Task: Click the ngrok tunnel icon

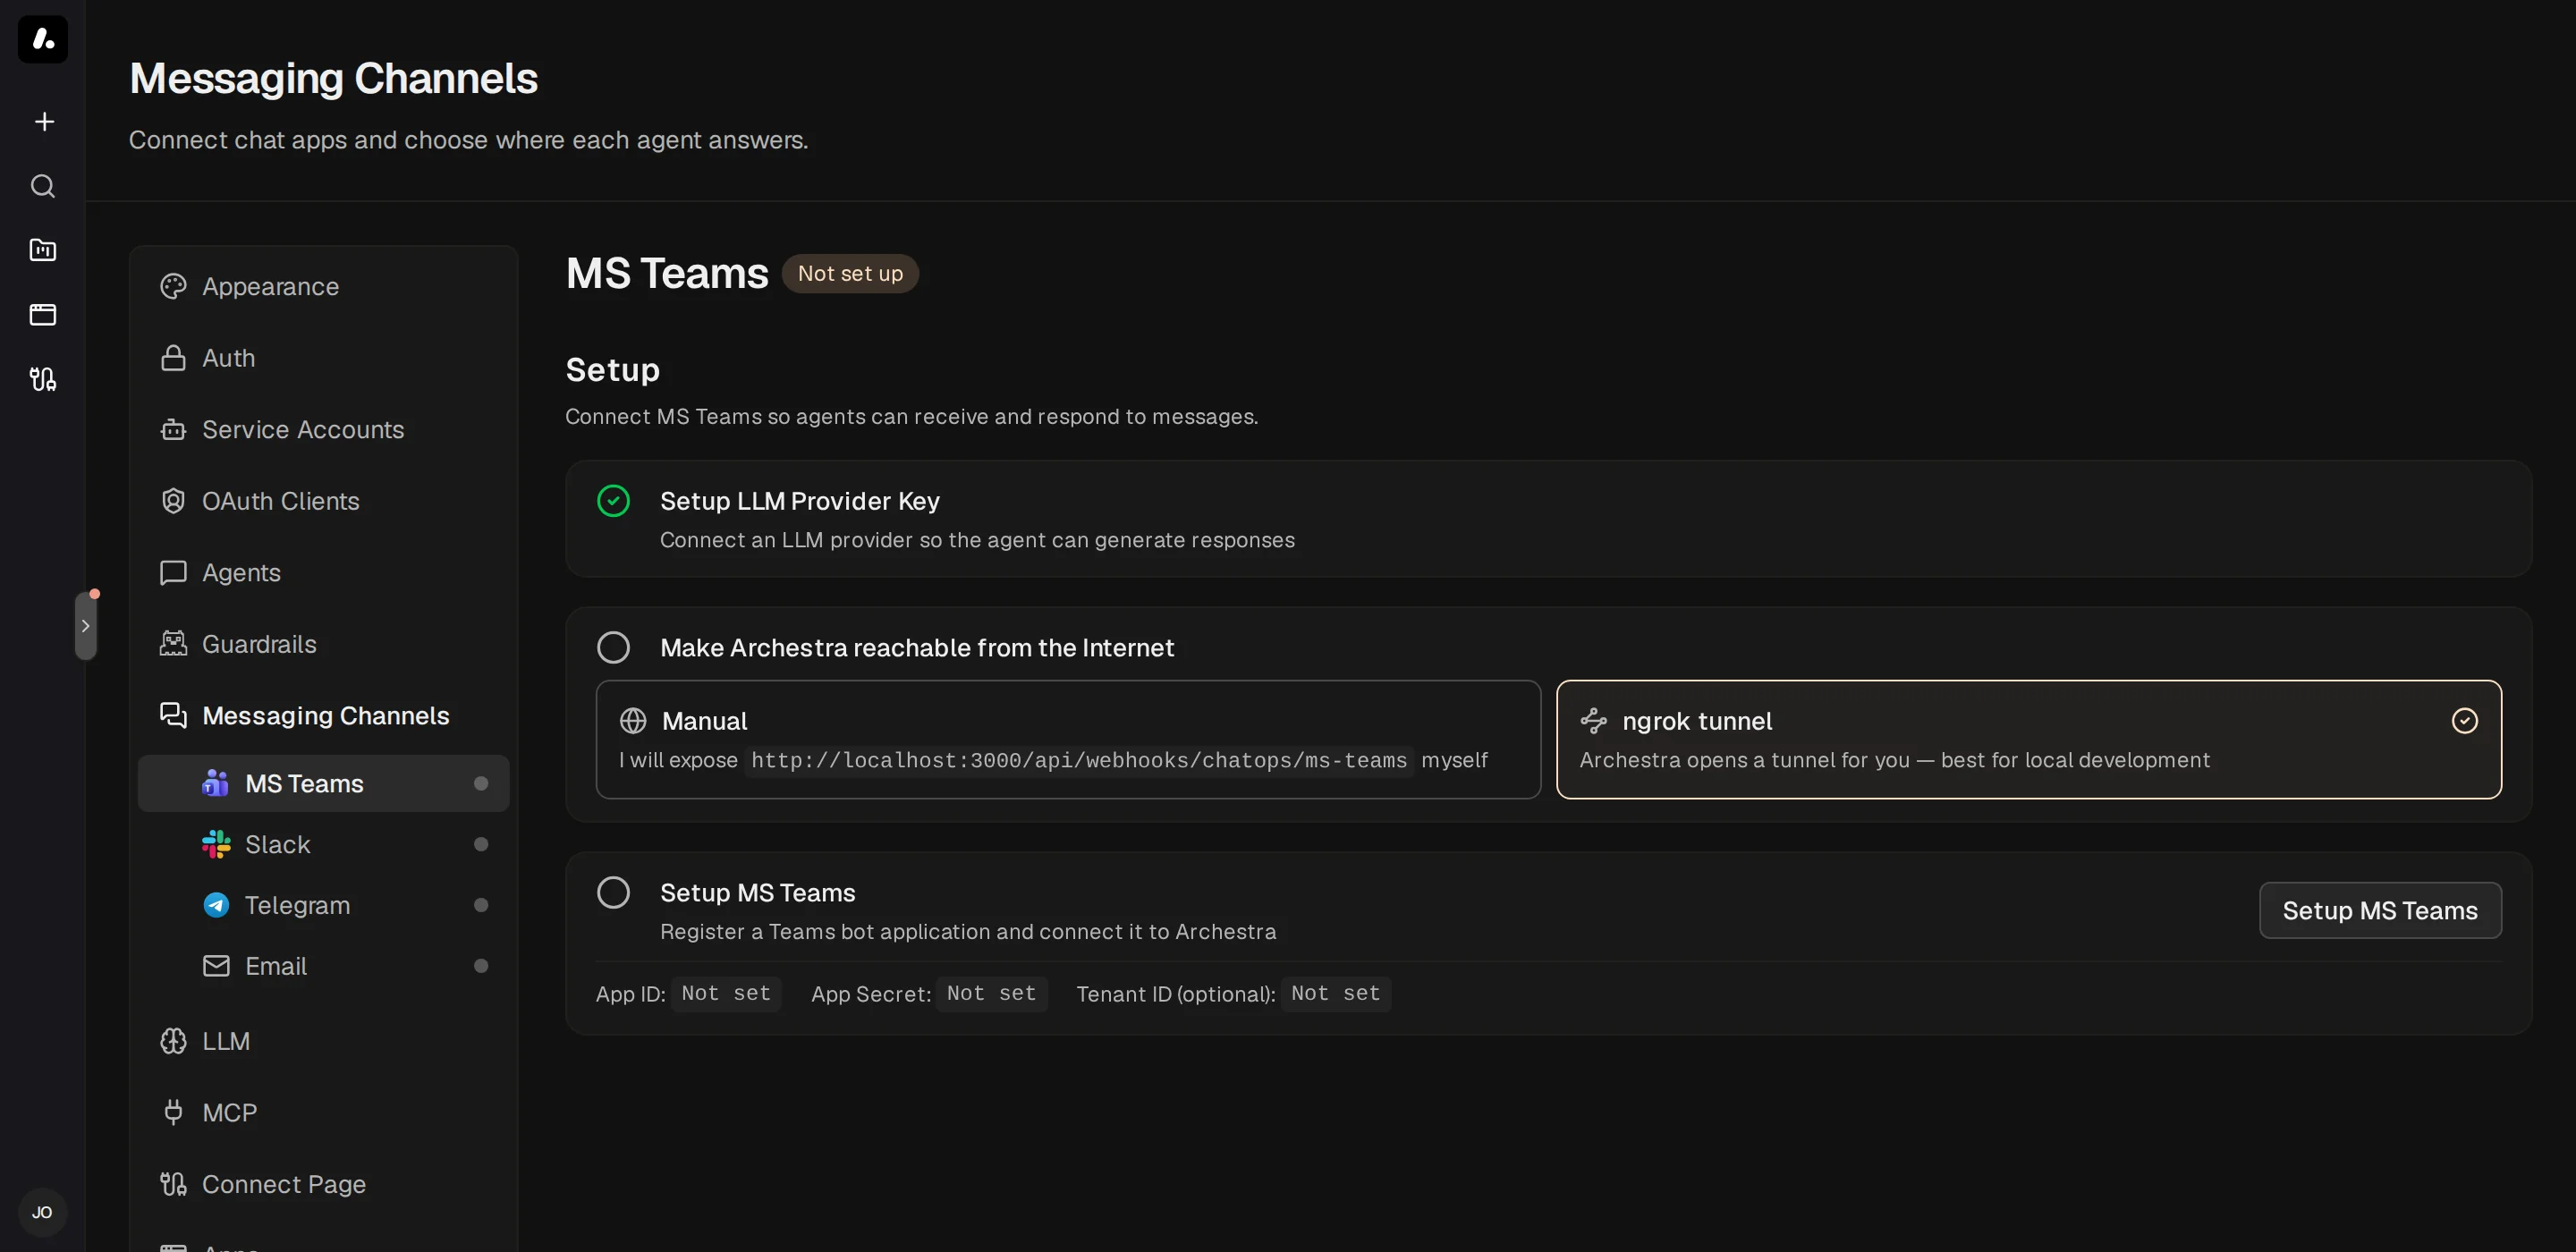Action: click(1594, 721)
